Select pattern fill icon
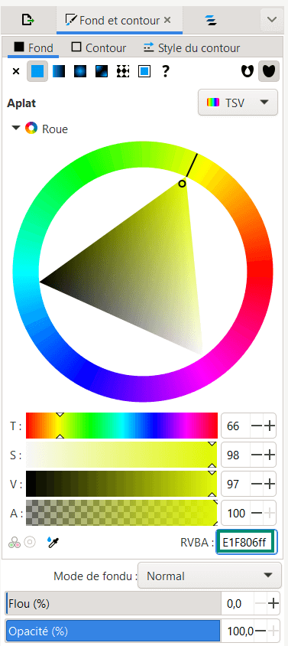The height and width of the screenshot is (646, 288). (x=123, y=72)
